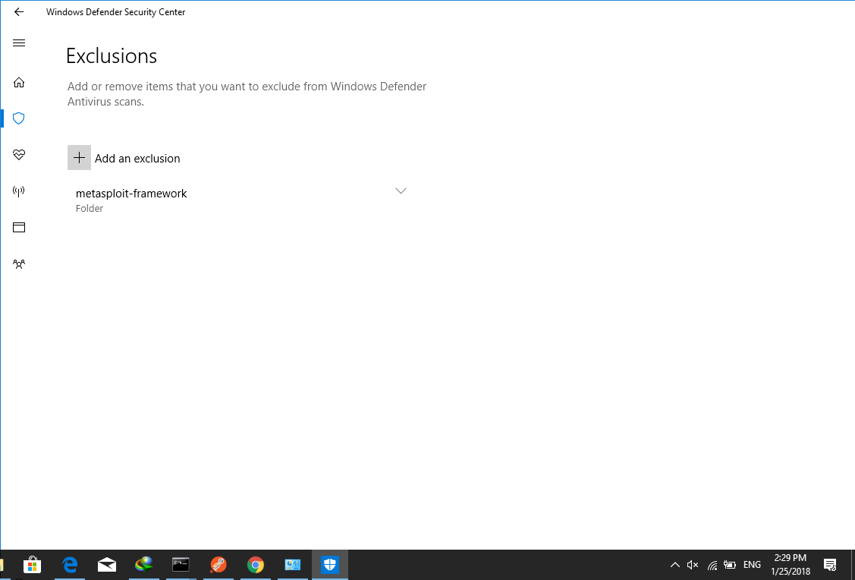Open Command Prompt from taskbar
Viewport: 855px width, 580px height.
tap(181, 565)
